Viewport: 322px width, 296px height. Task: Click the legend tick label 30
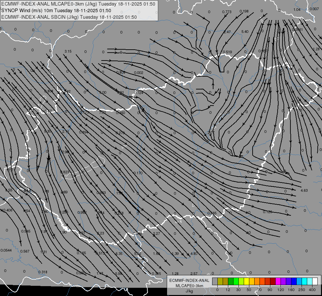pos(238,290)
